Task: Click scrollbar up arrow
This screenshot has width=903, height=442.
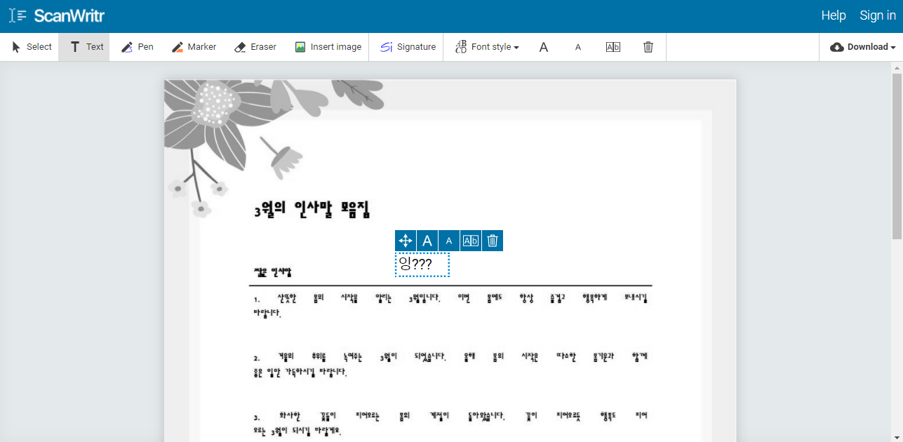Action: coord(897,67)
